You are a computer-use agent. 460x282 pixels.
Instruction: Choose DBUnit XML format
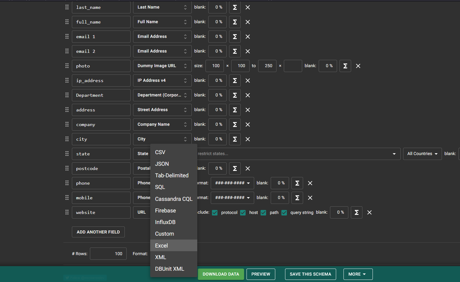(174, 269)
